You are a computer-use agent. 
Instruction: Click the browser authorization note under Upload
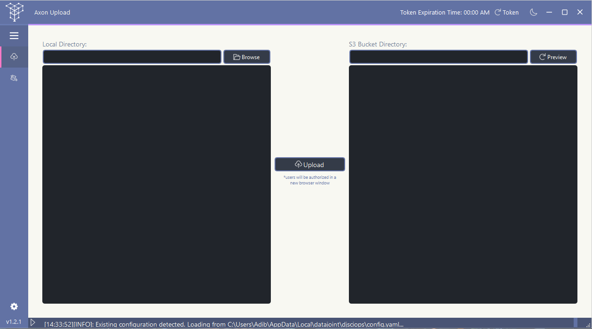coord(310,180)
